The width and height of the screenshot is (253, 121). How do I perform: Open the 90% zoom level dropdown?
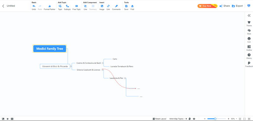tap(234, 119)
